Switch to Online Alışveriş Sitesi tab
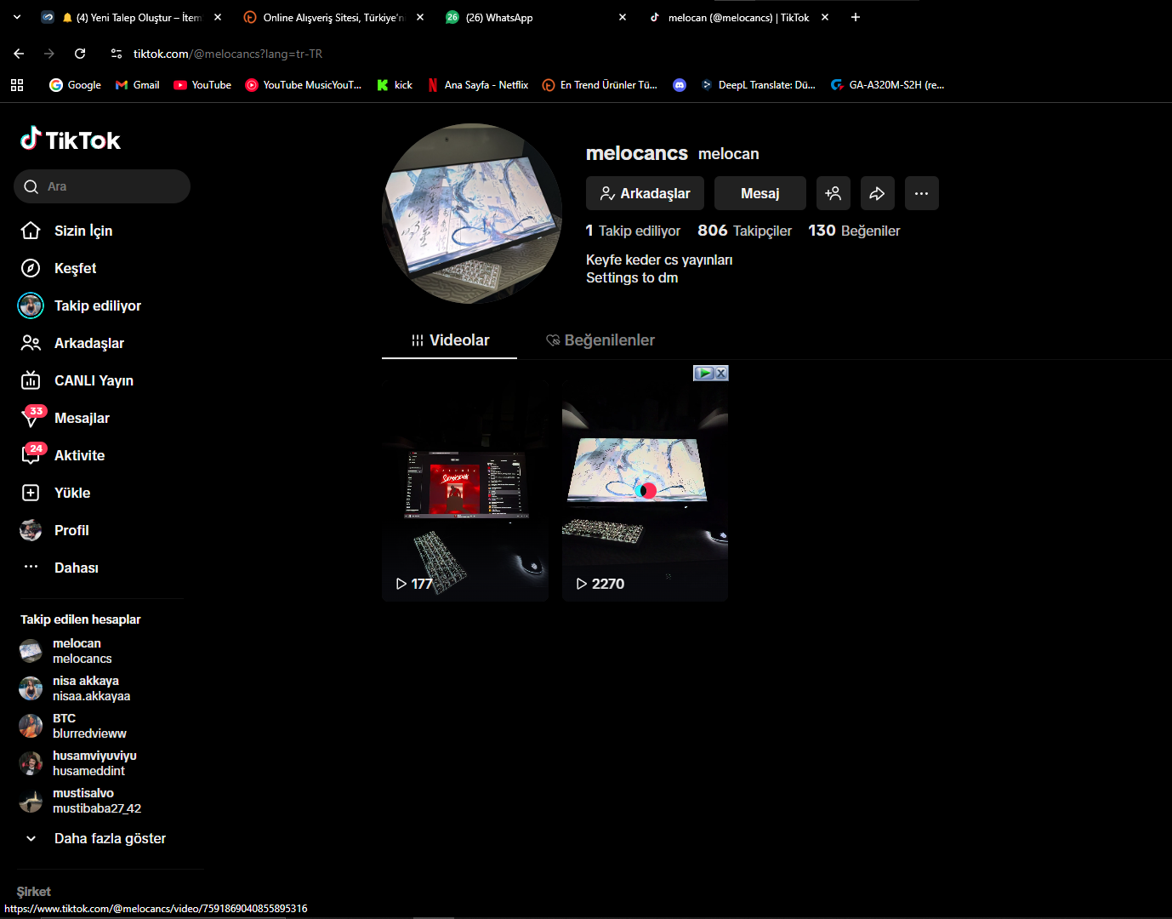 333,17
